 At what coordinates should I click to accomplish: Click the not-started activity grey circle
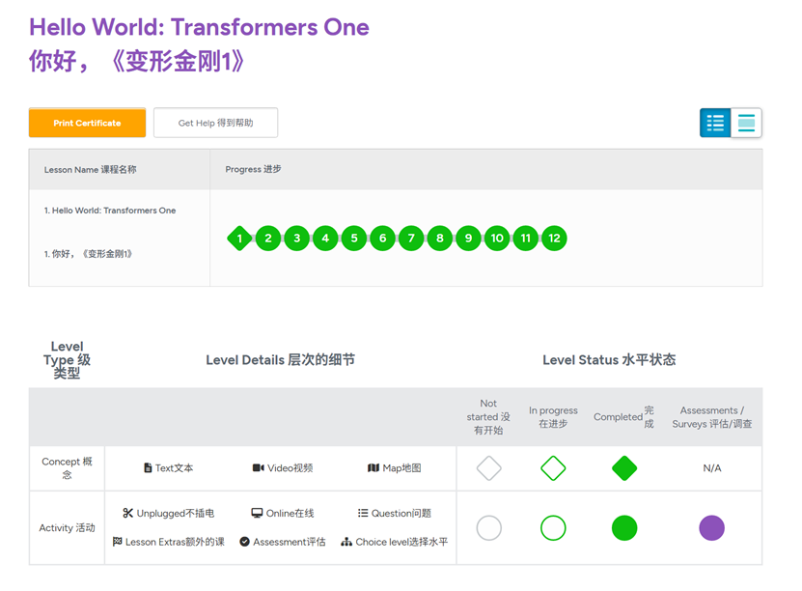click(x=489, y=528)
